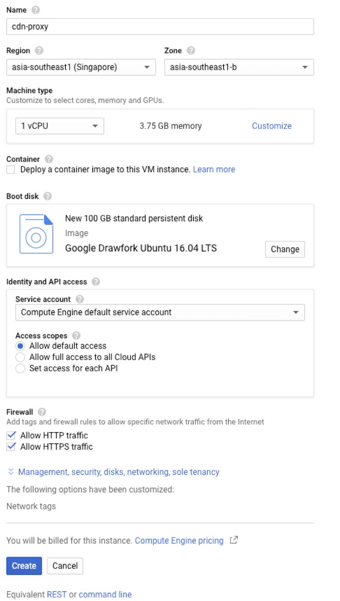The height and width of the screenshot is (601, 340).
Task: Click the Container help icon
Action: pyautogui.click(x=49, y=159)
